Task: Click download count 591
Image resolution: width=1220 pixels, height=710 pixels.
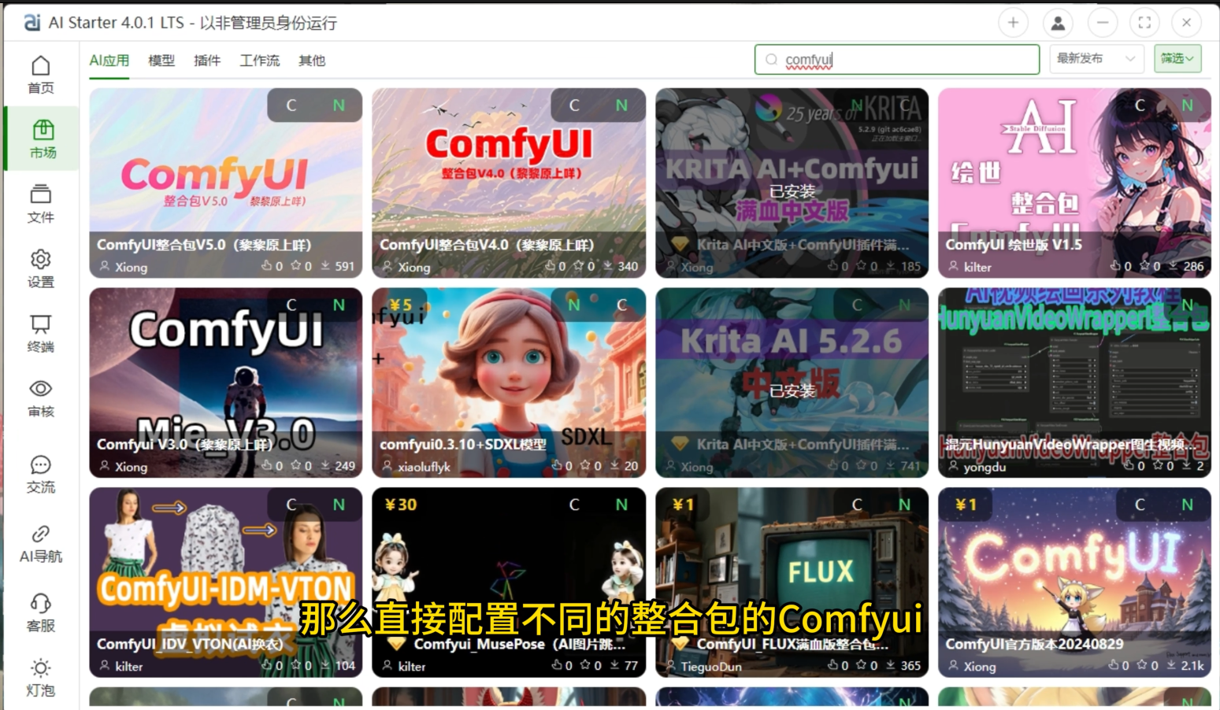Action: (x=345, y=266)
